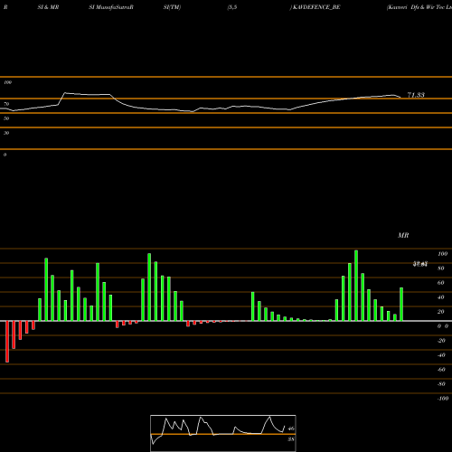This screenshot has height=452, width=452.
Task: Click the RSI line peak plateau near top left
Action: [88, 94]
